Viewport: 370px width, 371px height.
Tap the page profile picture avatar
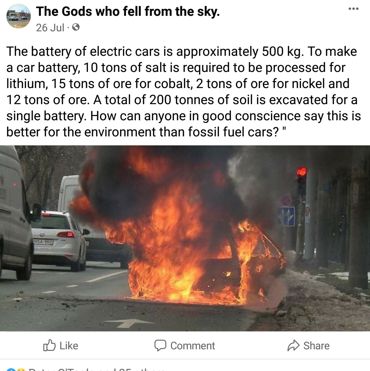click(19, 16)
